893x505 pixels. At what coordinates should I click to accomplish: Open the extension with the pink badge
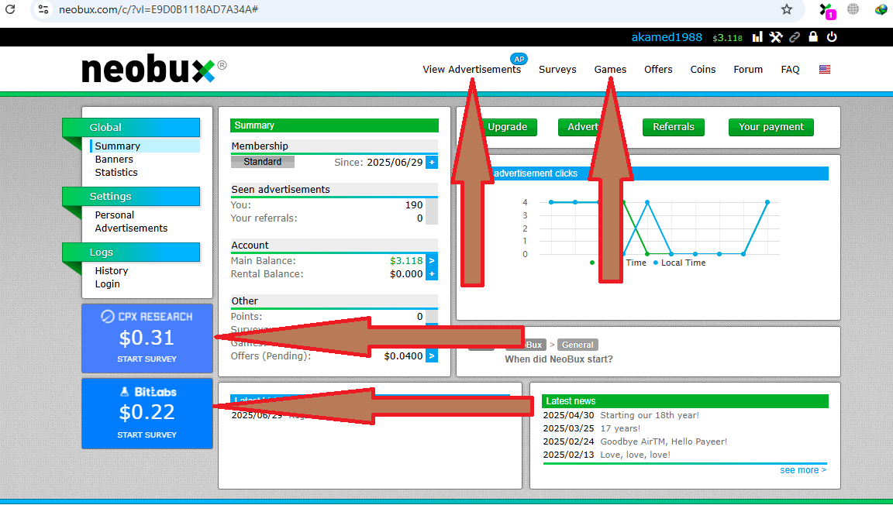click(826, 10)
